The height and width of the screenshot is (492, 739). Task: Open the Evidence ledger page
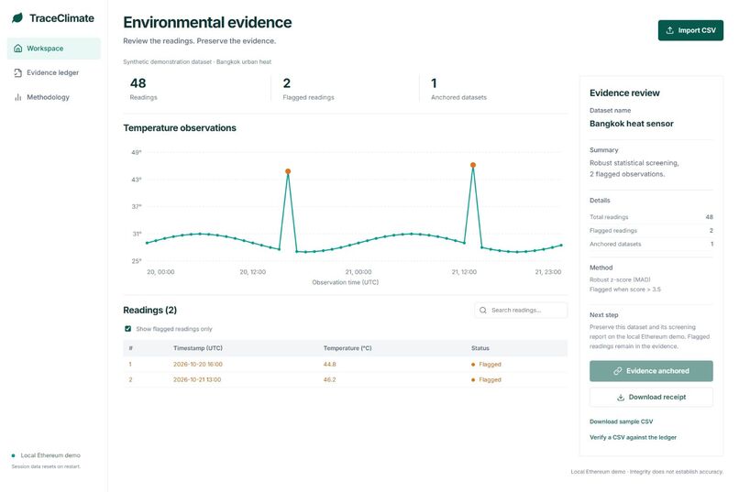54,72
